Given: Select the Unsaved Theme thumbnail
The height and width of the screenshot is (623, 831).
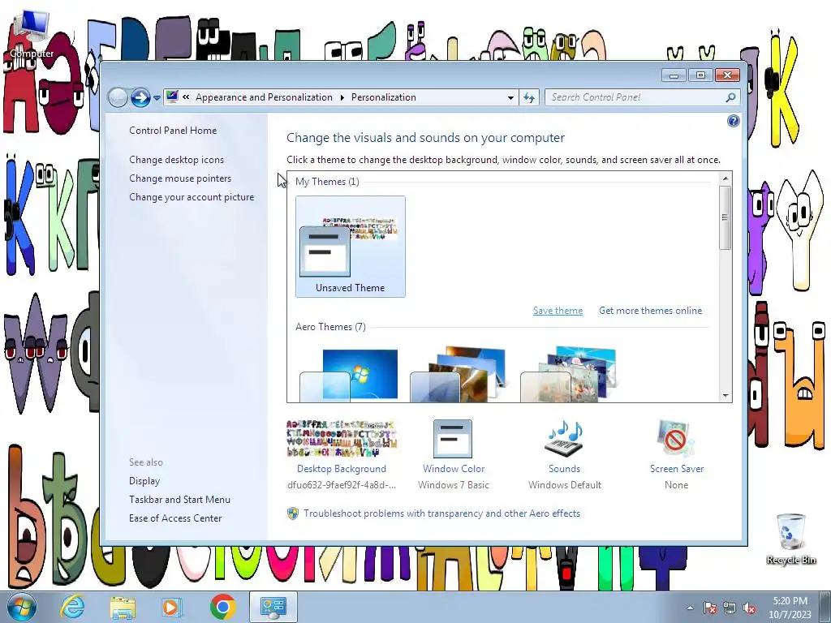Looking at the screenshot, I should click(351, 247).
